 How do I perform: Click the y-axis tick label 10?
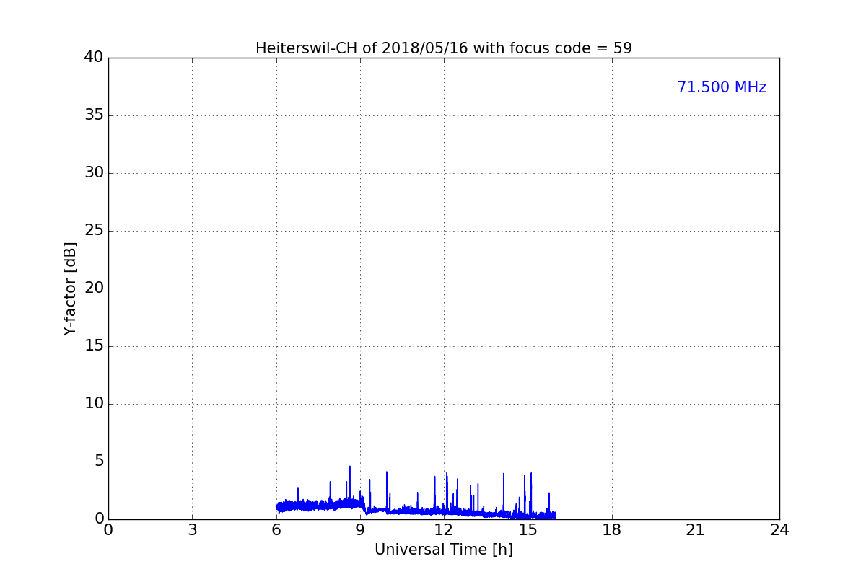point(94,404)
